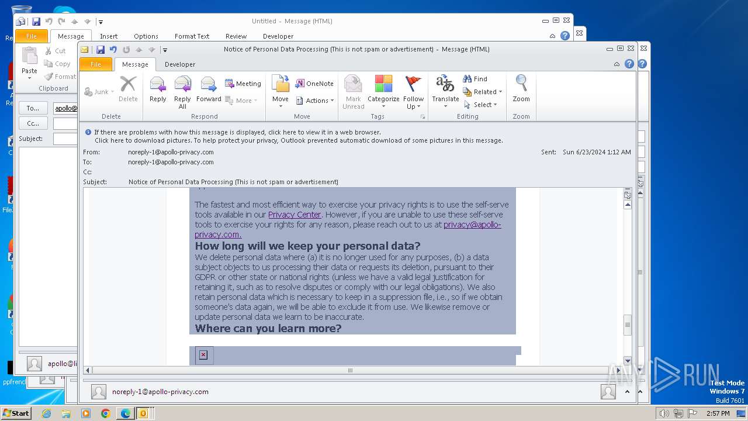Viewport: 748px width, 421px height.
Task: Open Outlook Help question mark icon
Action: click(629, 64)
